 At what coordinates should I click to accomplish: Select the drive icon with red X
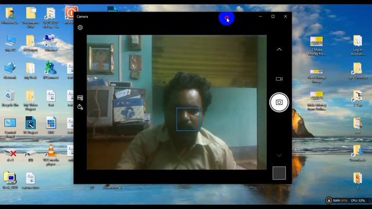click(x=10, y=155)
